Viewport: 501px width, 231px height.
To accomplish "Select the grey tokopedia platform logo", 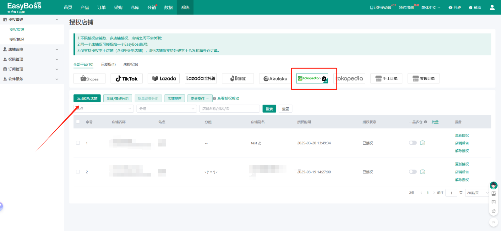I will click(x=349, y=79).
